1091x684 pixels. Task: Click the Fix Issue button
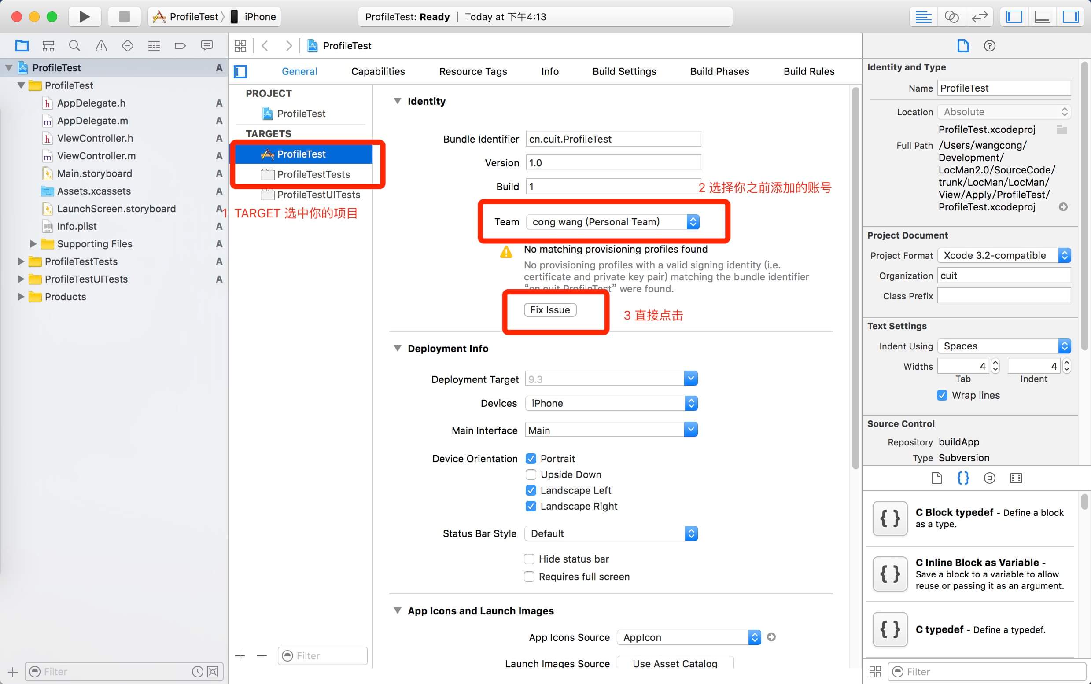550,310
